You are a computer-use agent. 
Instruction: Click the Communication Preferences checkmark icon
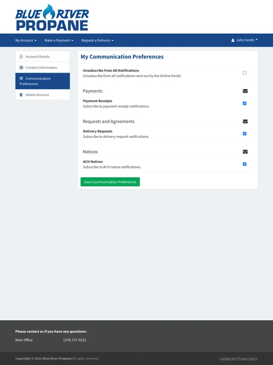[x=21, y=78]
